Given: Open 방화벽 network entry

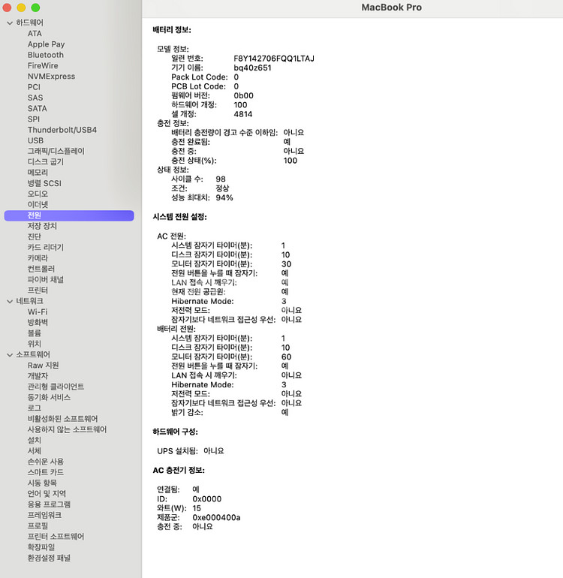Looking at the screenshot, I should tap(38, 323).
